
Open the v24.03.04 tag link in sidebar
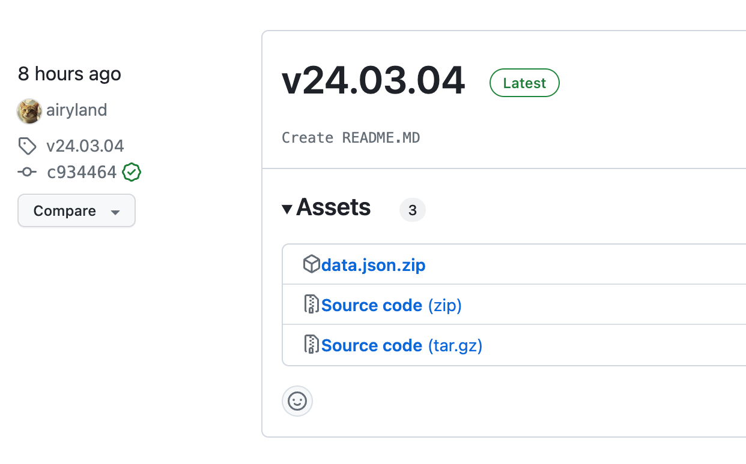click(85, 146)
